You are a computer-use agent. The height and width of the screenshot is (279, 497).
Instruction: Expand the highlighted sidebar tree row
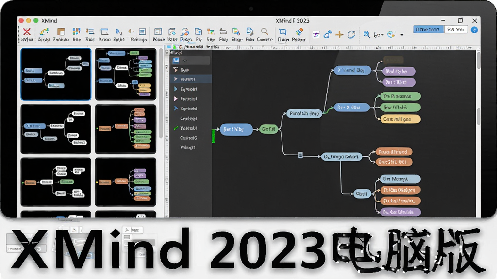[x=176, y=79]
